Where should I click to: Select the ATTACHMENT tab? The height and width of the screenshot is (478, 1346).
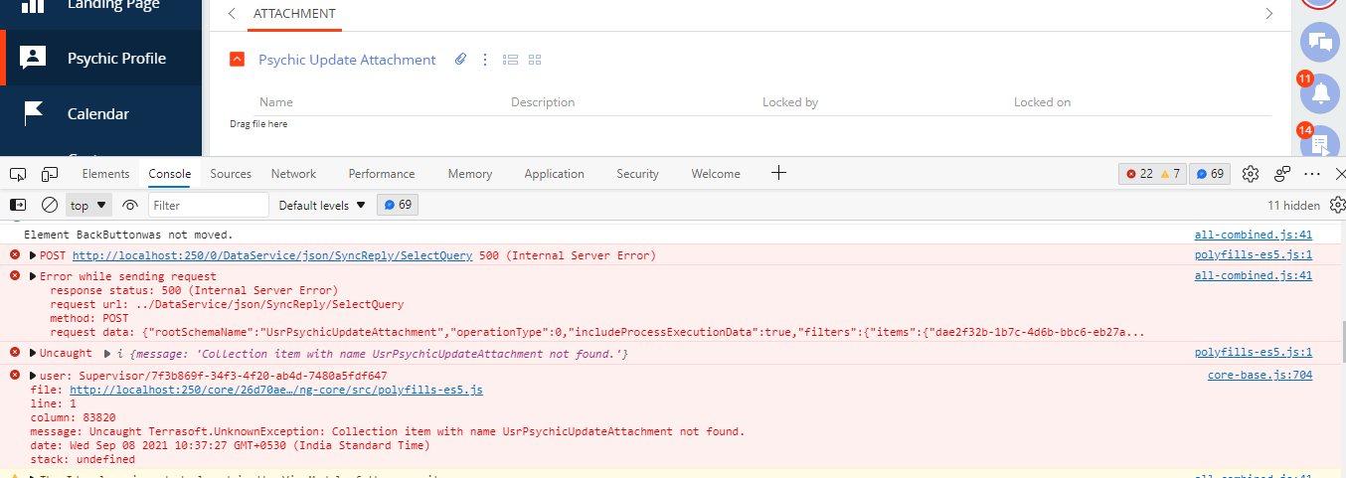(x=294, y=14)
